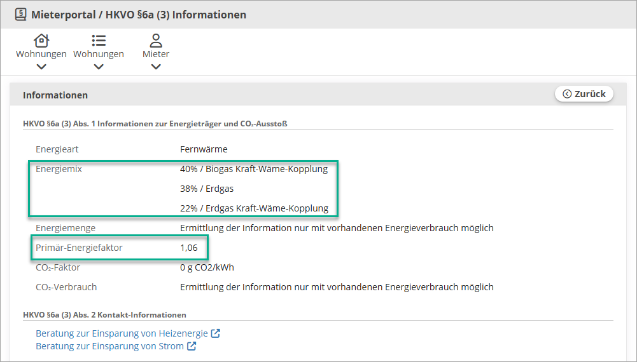Click the paragraph book icon in header
The width and height of the screenshot is (637, 362).
tap(21, 15)
